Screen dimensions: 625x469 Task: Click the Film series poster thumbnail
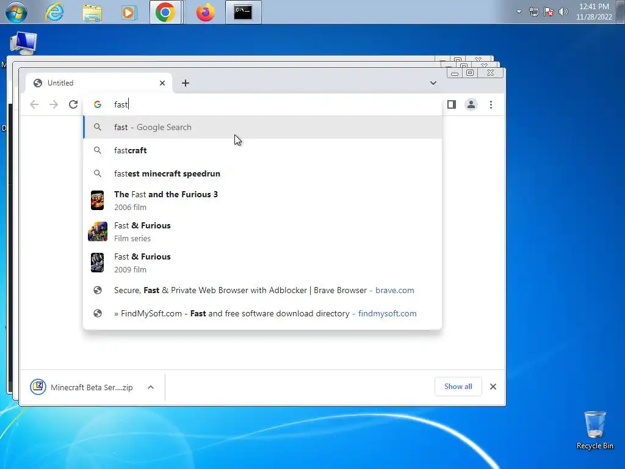point(98,231)
